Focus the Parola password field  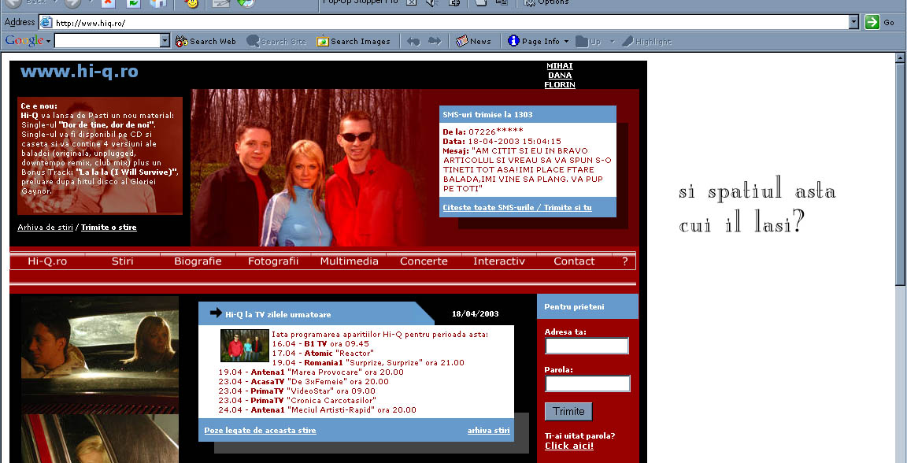(587, 383)
